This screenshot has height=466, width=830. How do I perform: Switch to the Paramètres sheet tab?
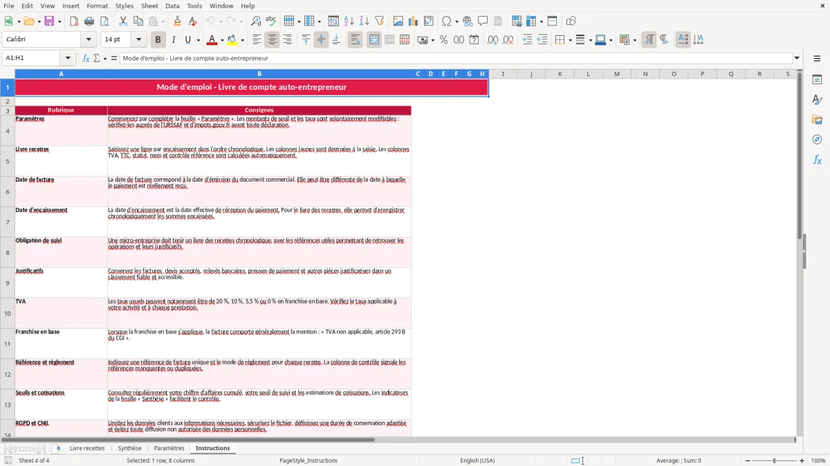[x=169, y=448]
